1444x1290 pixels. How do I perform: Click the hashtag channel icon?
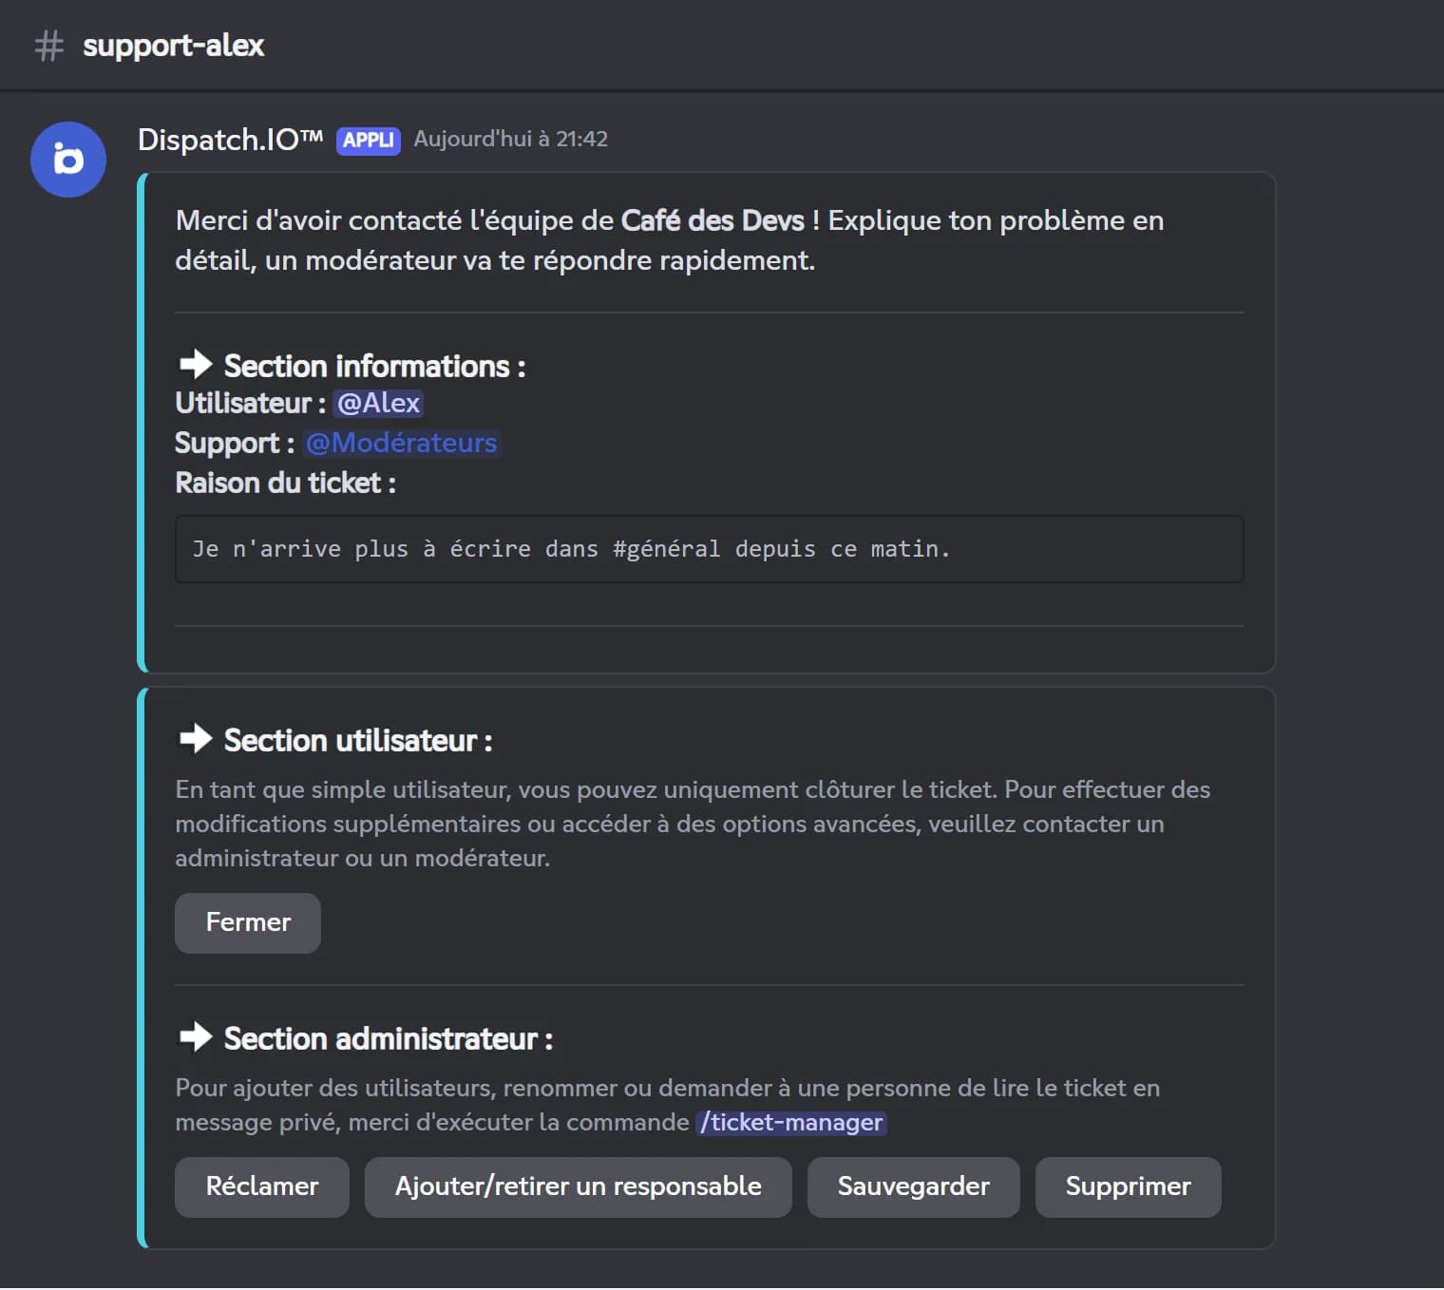48,46
